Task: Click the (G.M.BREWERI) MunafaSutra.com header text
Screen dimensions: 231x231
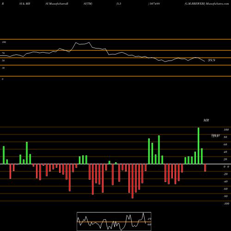Action: click(x=207, y=4)
